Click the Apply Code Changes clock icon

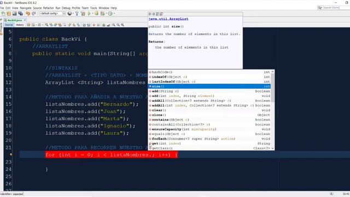tap(110, 14)
